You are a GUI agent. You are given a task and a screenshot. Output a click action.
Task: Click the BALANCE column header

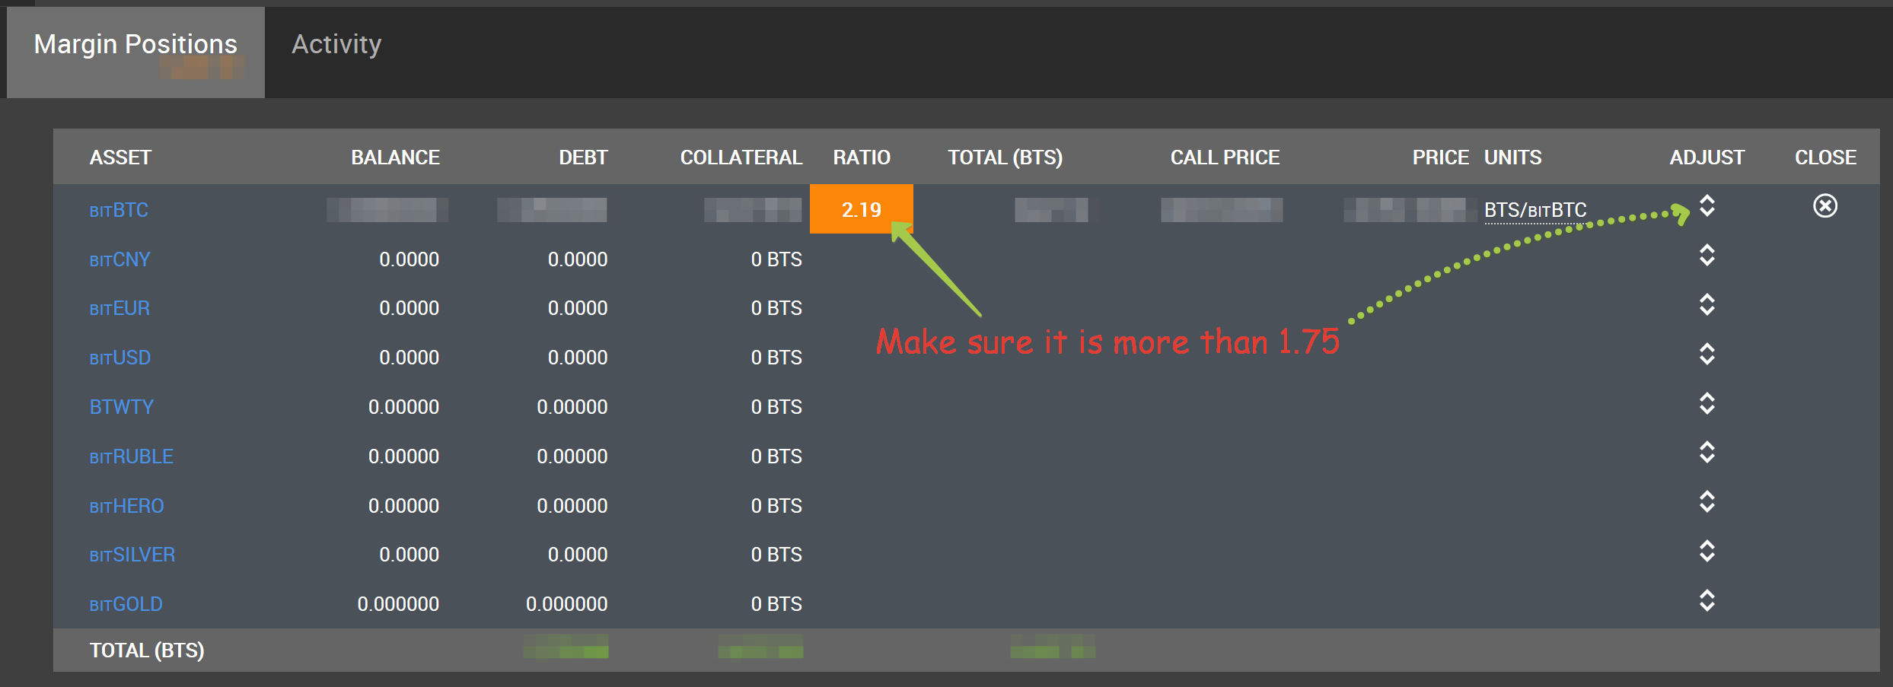[396, 157]
